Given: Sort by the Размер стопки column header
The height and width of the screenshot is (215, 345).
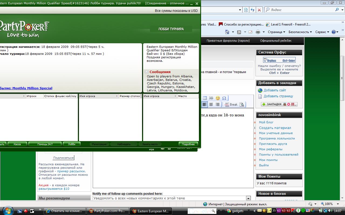Looking at the screenshot, I should pos(130,96).
